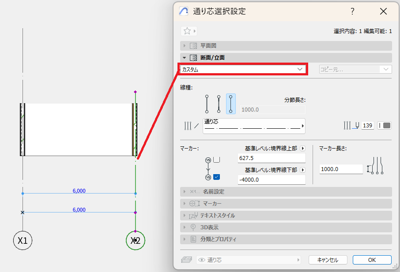Open the カスタム dropdown
Screen dimensions: 400x272
pyautogui.click(x=242, y=69)
